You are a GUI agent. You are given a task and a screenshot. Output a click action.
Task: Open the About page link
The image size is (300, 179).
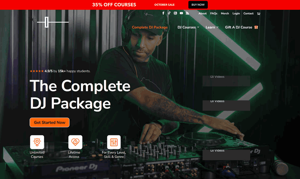[x=202, y=13]
